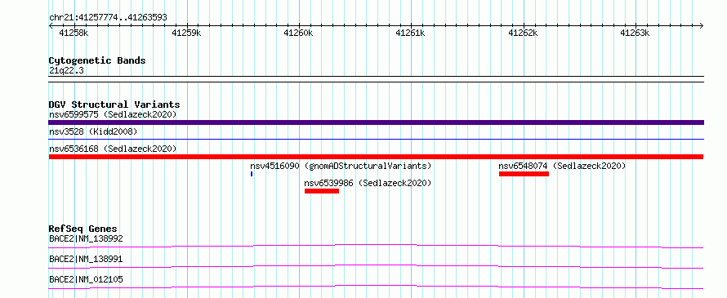Click the DGV Structural Variants track title

114,105
